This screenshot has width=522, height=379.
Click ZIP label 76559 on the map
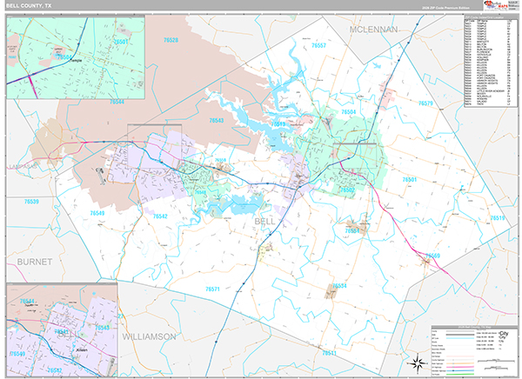coord(220,160)
